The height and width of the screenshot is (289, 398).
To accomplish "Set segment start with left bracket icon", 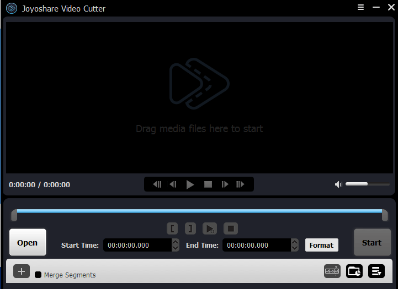I will point(173,228).
